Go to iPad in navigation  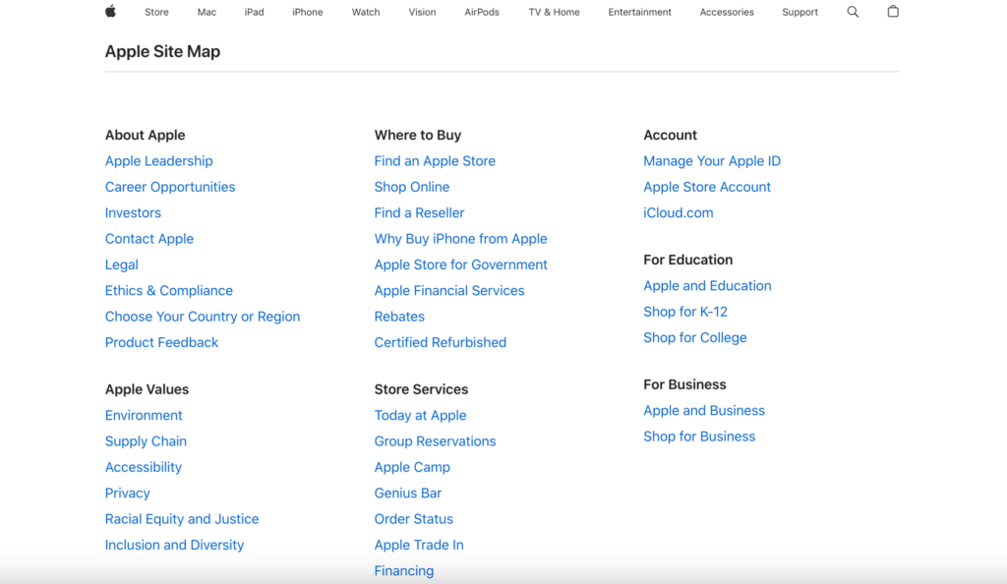(254, 12)
